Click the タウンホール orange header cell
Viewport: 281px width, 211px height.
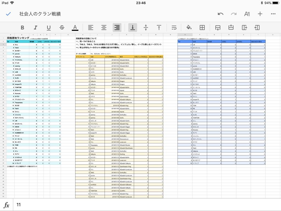[x=83, y=57]
